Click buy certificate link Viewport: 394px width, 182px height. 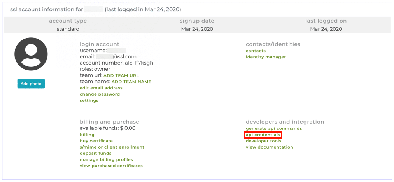(96, 141)
